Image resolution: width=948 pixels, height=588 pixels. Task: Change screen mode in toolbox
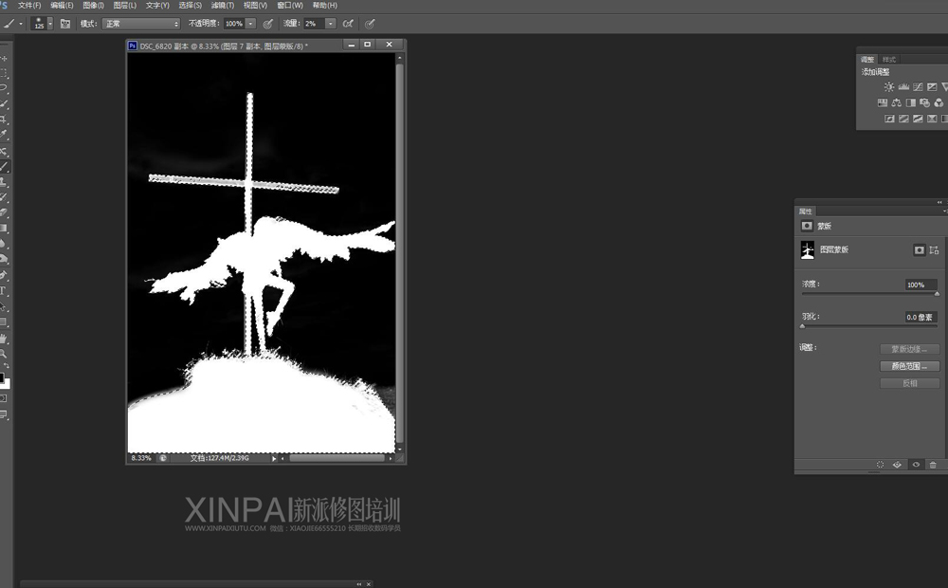click(x=4, y=415)
